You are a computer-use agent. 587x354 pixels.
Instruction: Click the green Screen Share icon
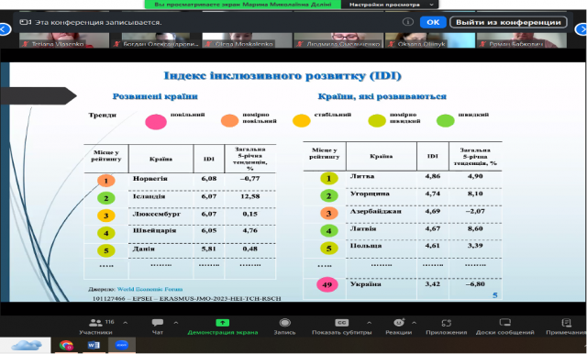[222, 323]
